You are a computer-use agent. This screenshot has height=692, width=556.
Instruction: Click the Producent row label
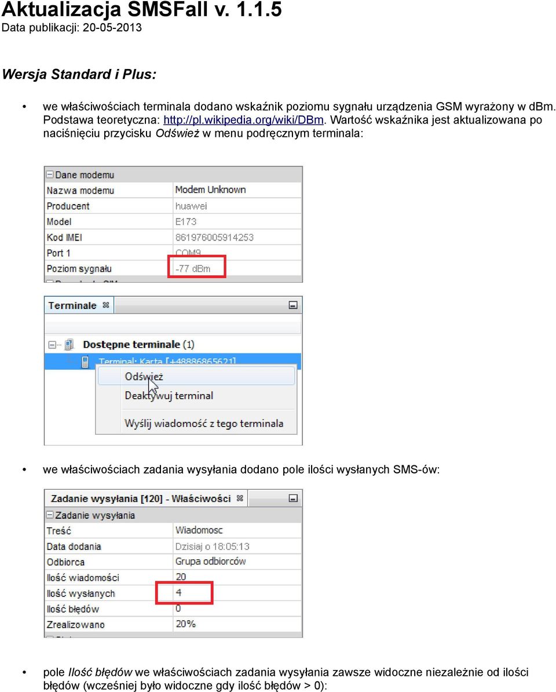68,206
